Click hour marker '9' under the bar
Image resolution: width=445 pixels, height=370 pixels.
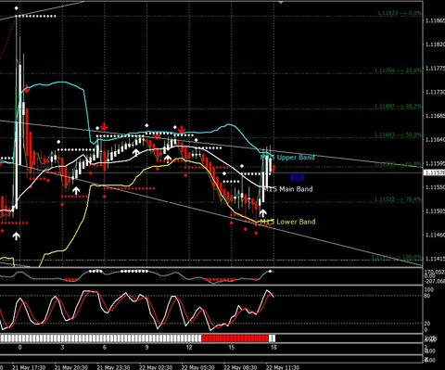pyautogui.click(x=146, y=348)
